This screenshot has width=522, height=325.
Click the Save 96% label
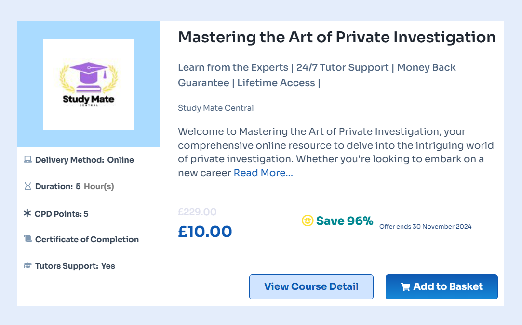coord(345,221)
